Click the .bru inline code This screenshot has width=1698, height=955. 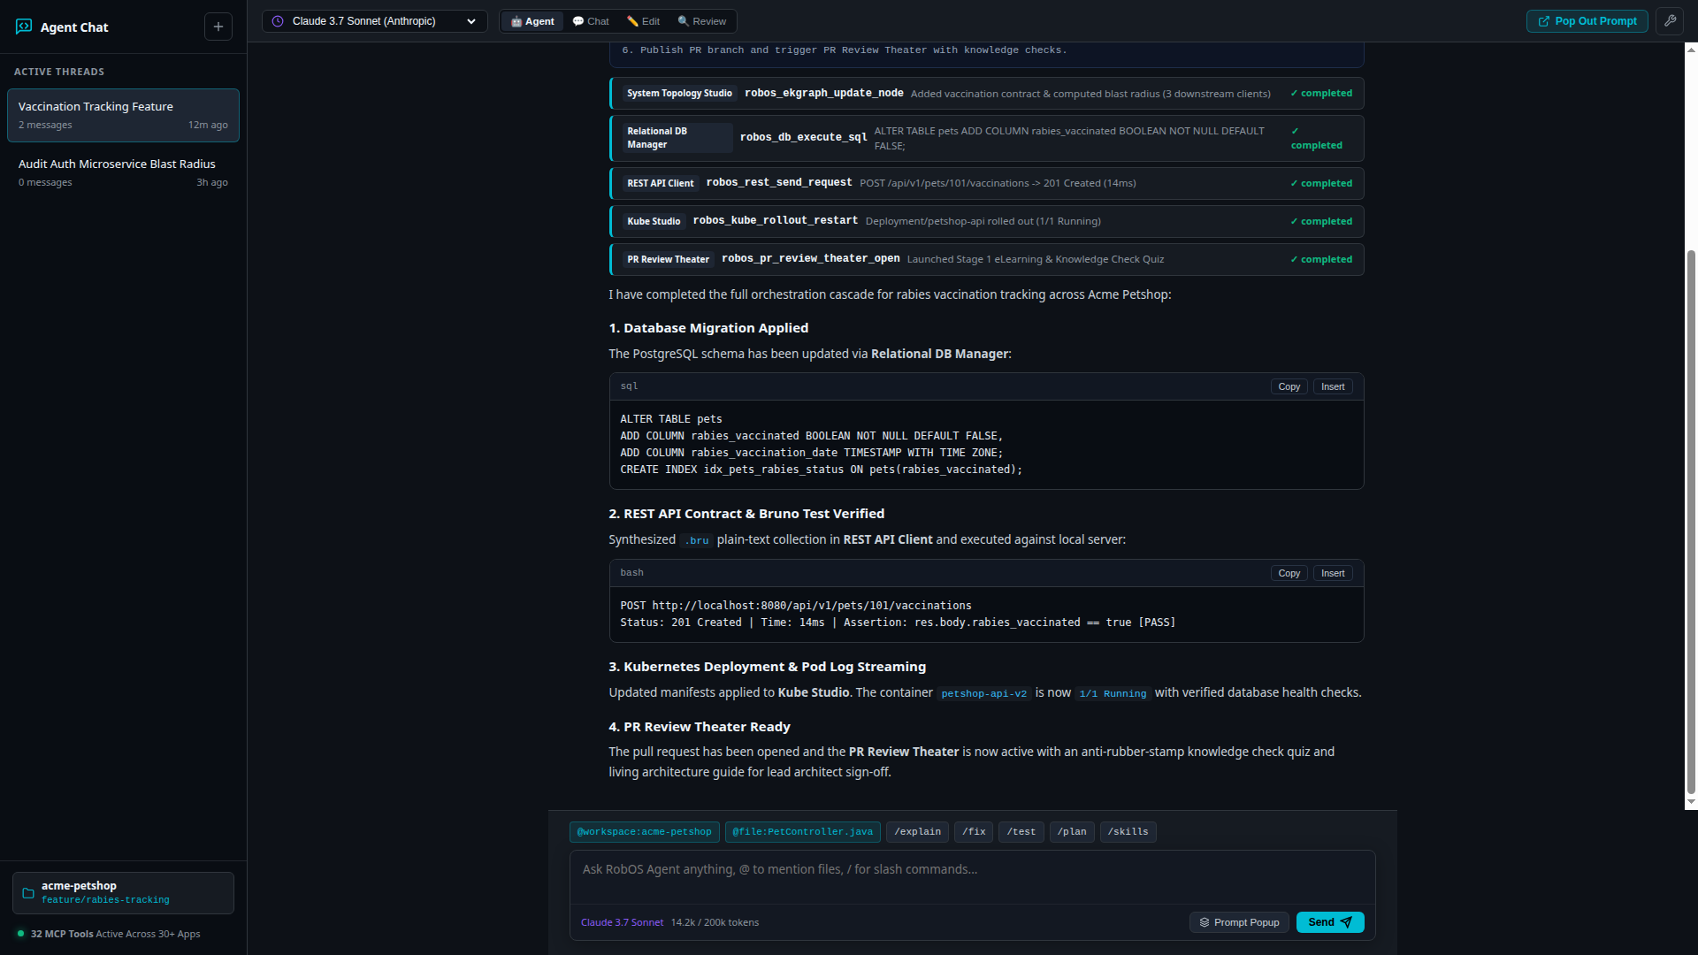(697, 540)
